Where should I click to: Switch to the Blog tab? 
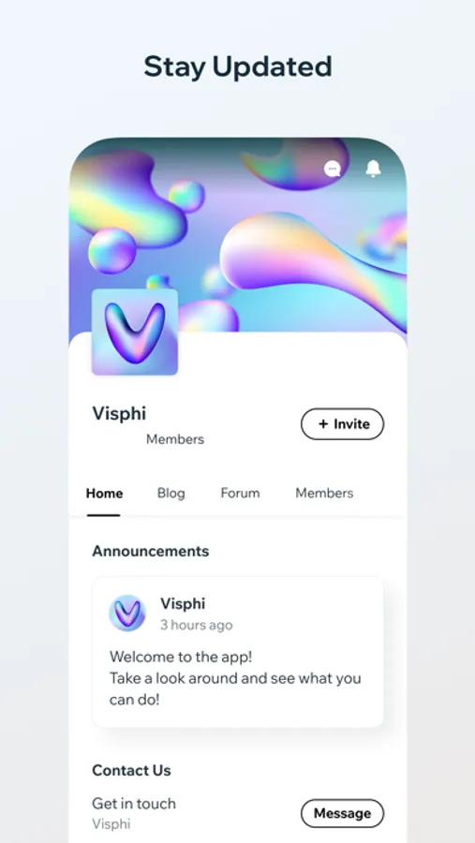(x=171, y=493)
